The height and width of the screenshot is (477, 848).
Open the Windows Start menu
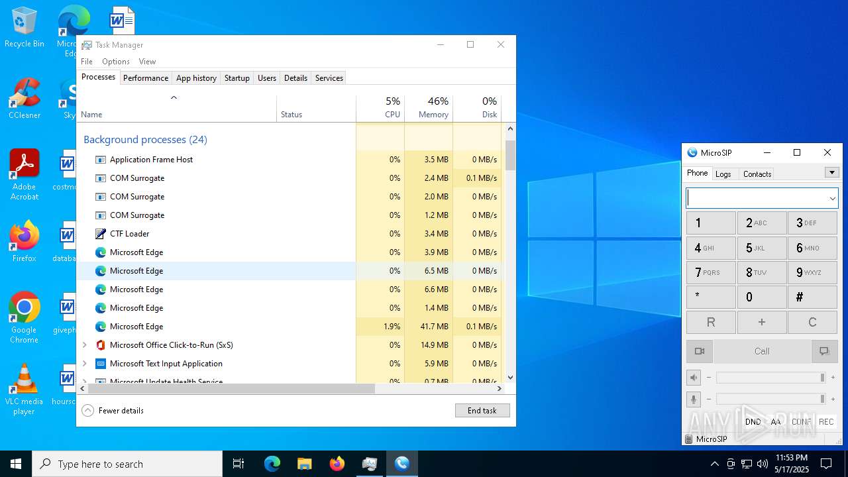point(16,464)
